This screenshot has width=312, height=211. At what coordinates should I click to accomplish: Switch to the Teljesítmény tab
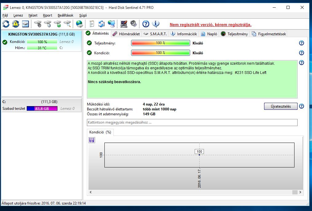234,34
